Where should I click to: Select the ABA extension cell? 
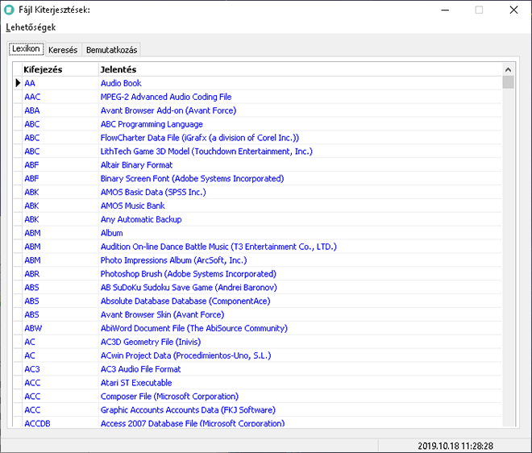[x=60, y=110]
